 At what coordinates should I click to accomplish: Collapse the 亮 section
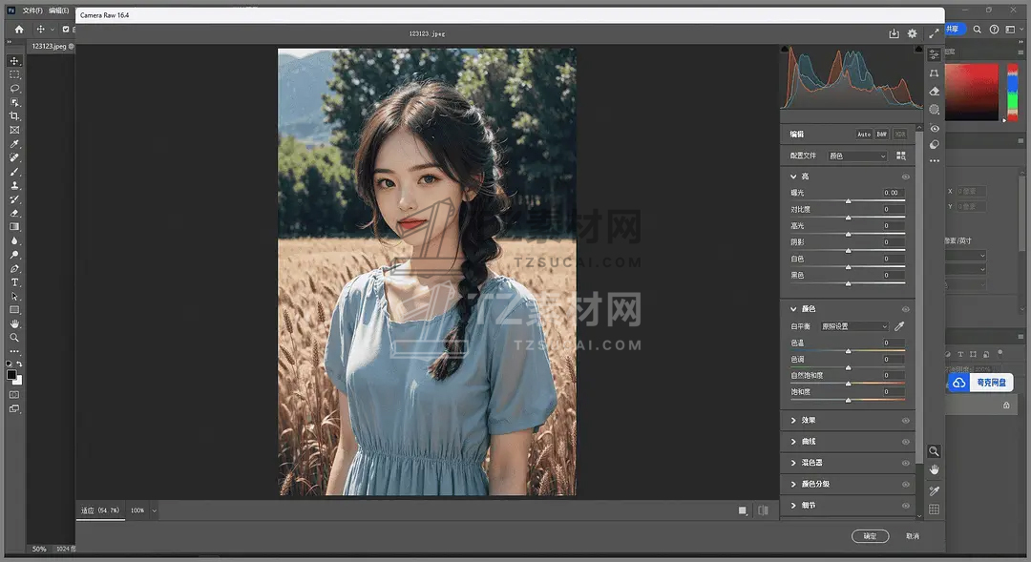click(x=793, y=177)
